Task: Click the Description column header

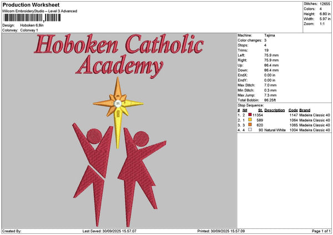Action: pos(275,110)
